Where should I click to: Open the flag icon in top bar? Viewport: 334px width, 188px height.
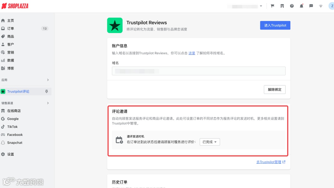[x=273, y=6]
